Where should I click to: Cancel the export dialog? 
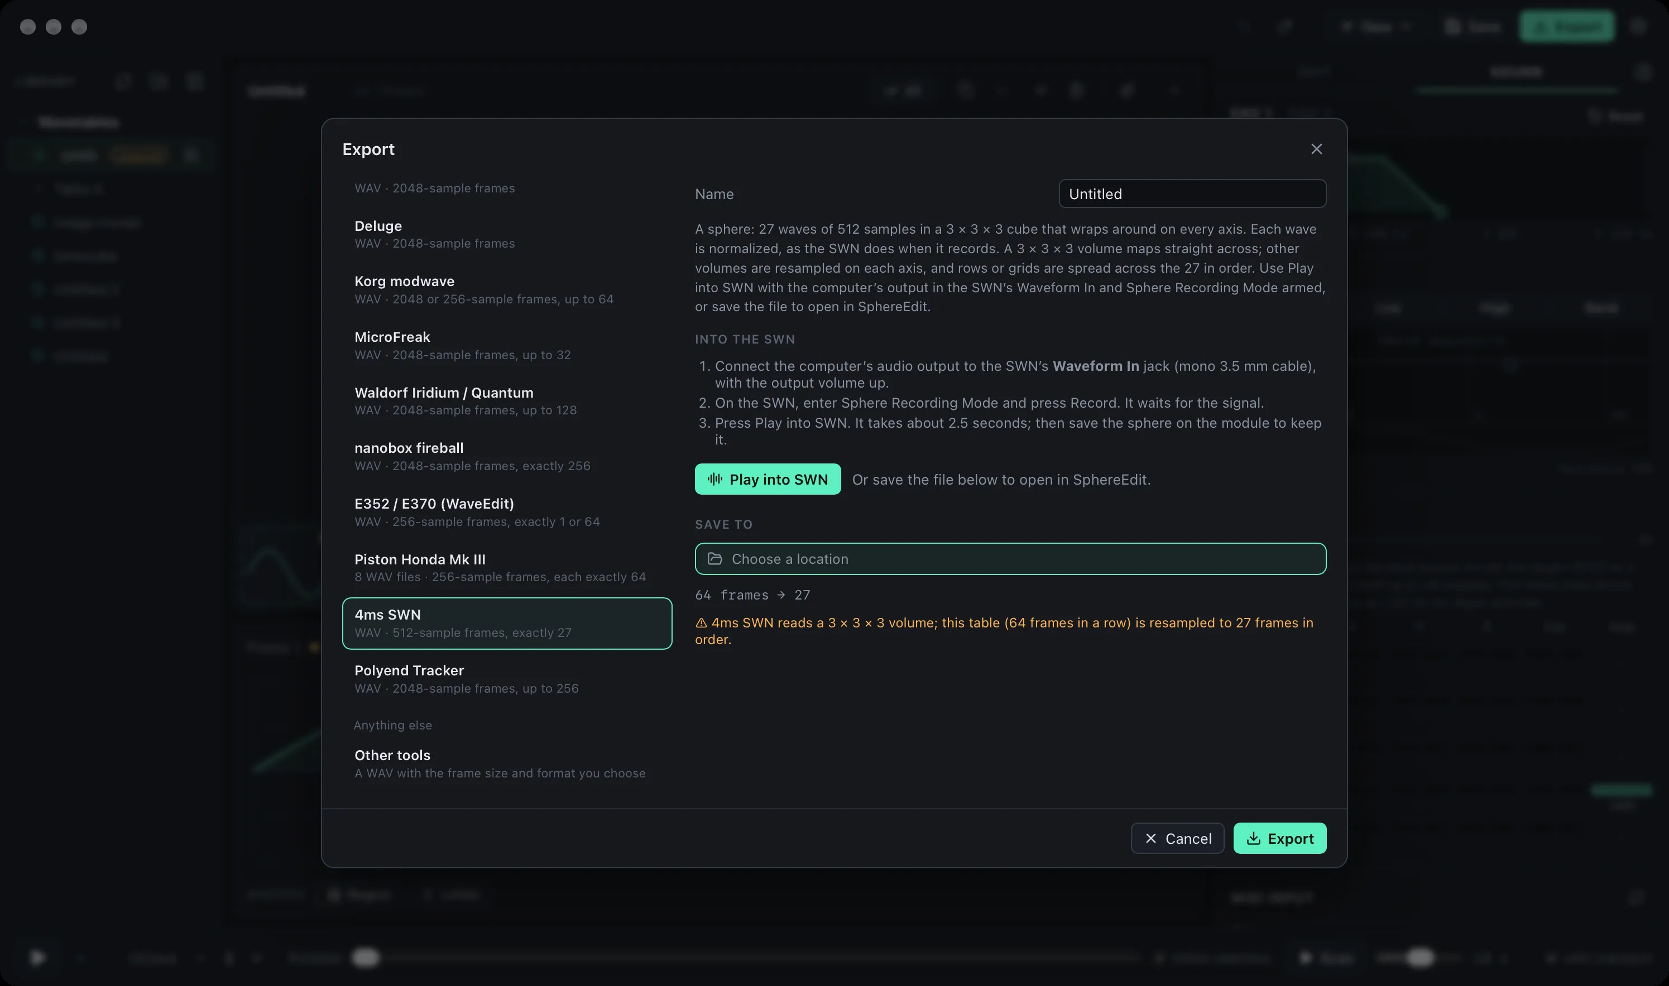coord(1177,839)
